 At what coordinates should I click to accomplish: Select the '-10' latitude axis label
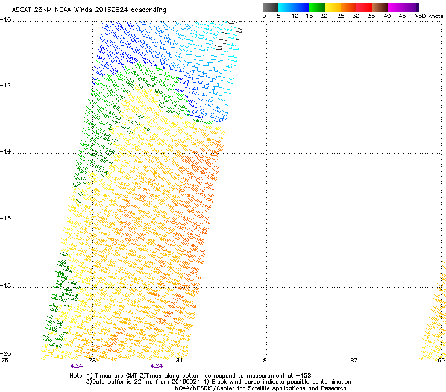[5, 20]
